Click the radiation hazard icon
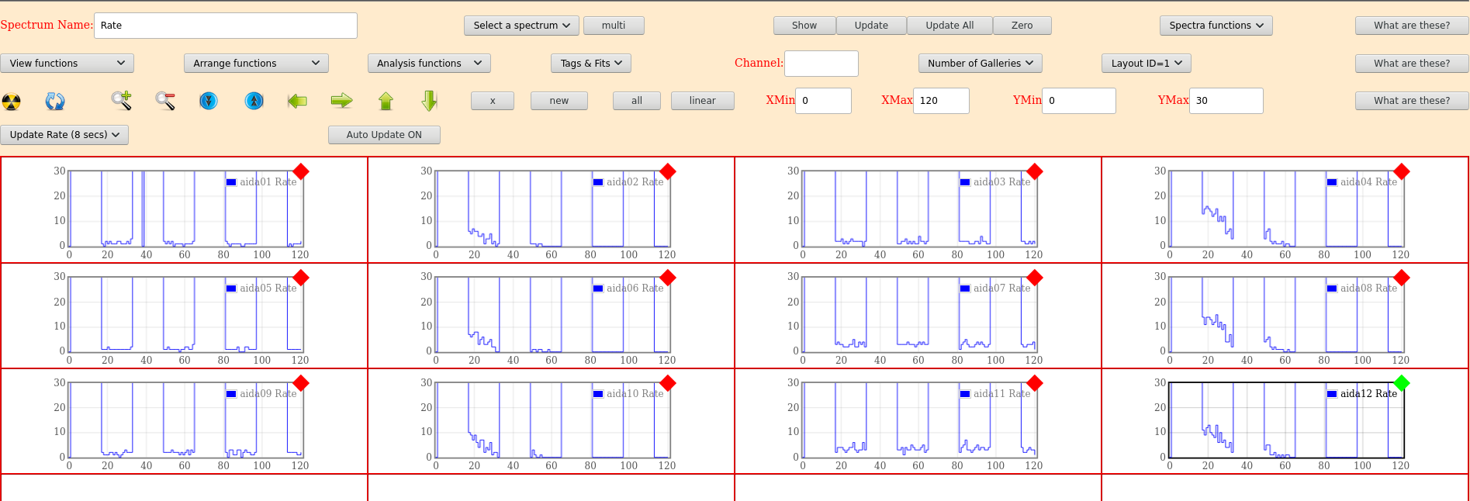The width and height of the screenshot is (1470, 501). coord(12,101)
